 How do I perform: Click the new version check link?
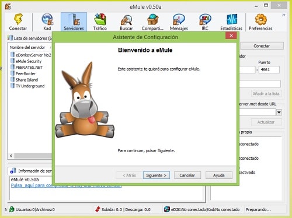coord(66,185)
